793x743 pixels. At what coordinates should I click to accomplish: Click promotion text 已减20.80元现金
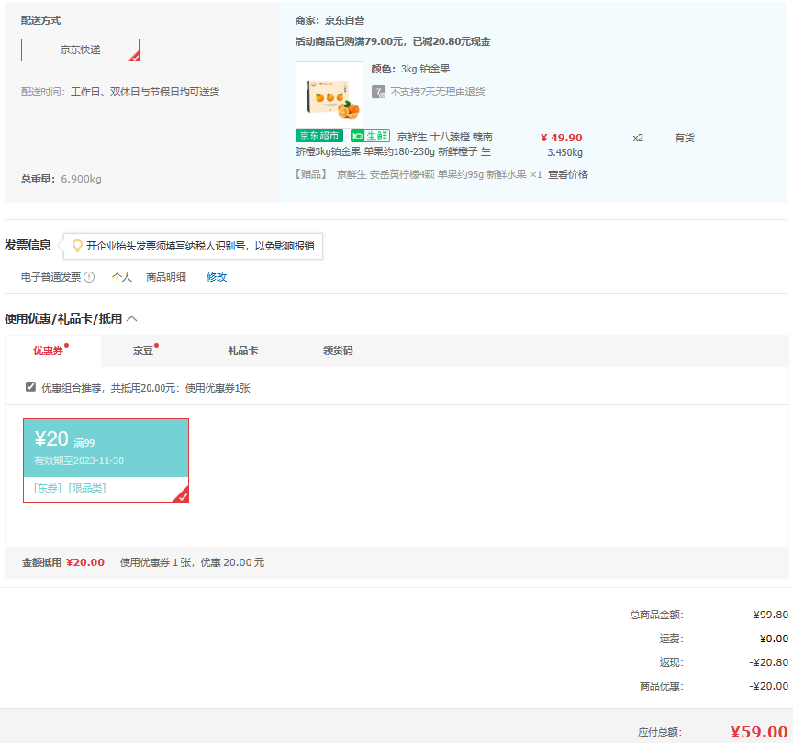click(452, 41)
